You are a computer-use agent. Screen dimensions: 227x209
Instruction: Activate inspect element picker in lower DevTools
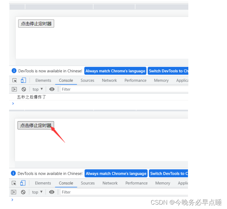point(14,183)
